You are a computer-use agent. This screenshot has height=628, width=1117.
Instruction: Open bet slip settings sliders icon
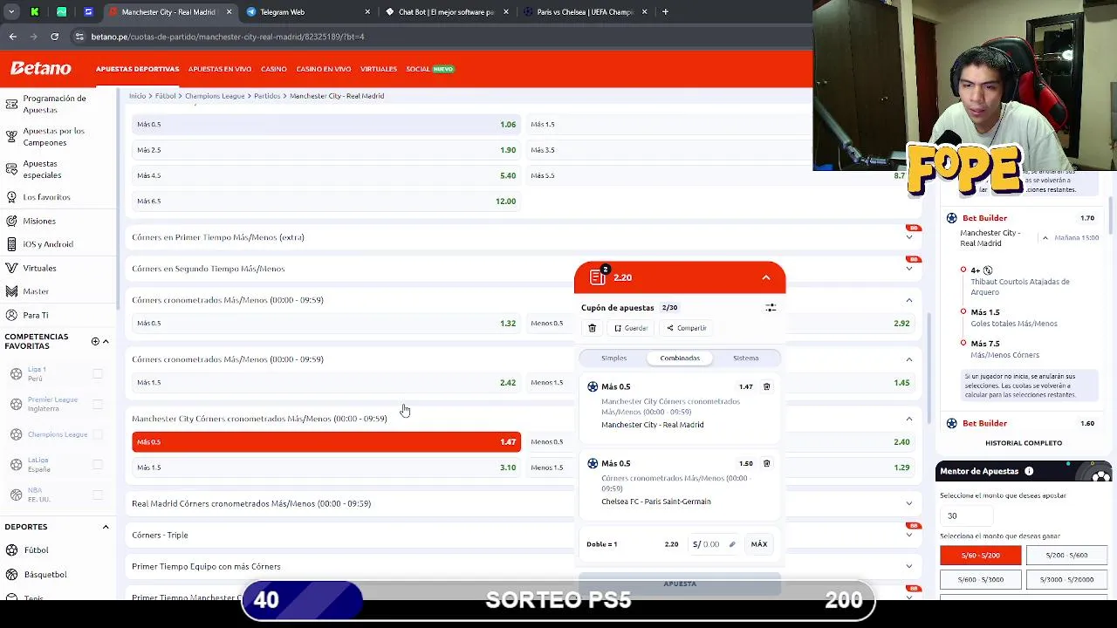771,308
